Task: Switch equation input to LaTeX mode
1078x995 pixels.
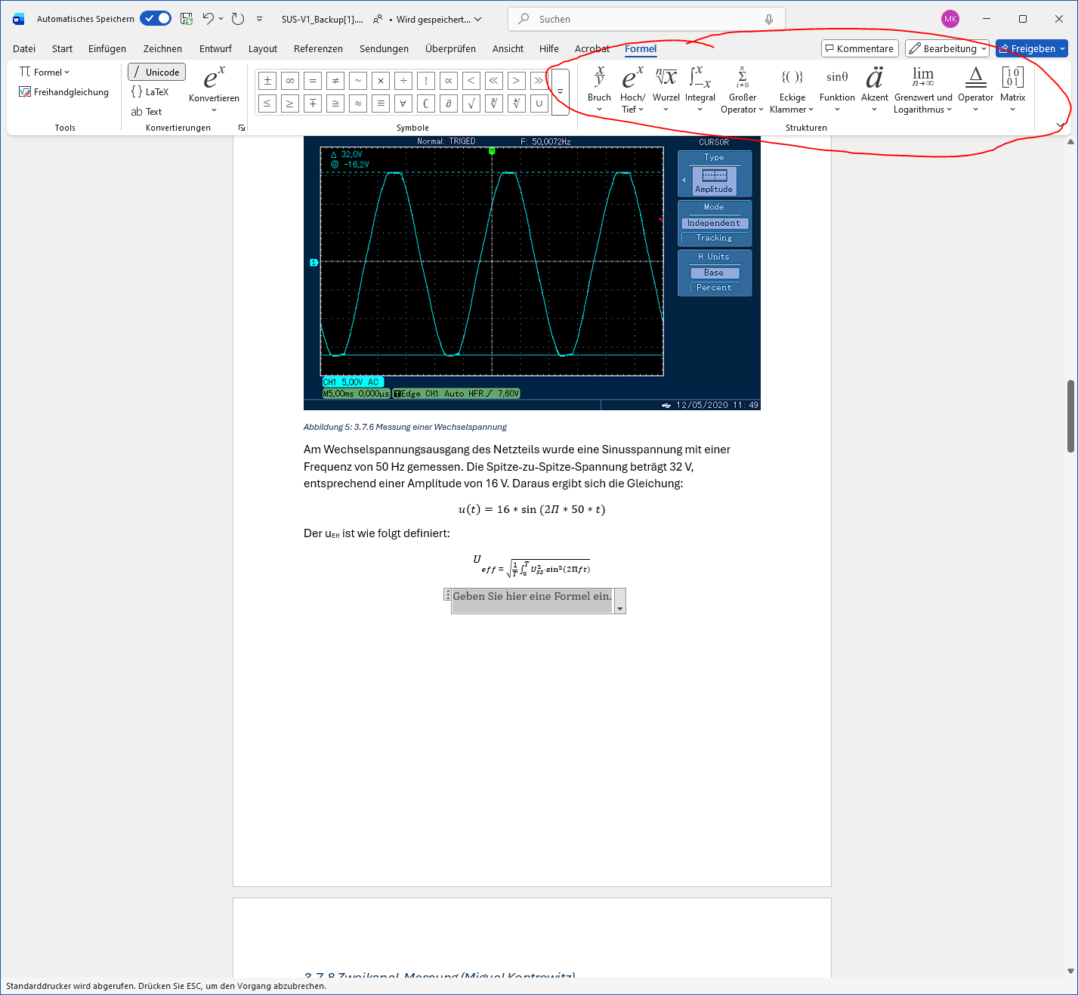Action: pyautogui.click(x=151, y=91)
